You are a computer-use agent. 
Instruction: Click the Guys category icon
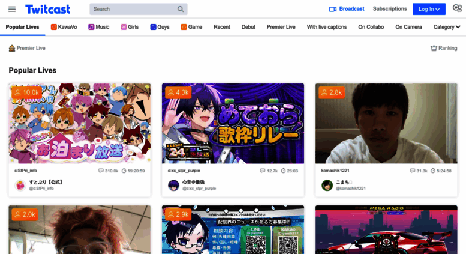pos(153,27)
